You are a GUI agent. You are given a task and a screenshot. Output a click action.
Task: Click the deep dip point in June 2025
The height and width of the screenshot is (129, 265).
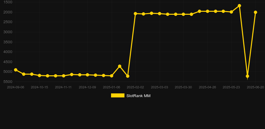(247, 76)
